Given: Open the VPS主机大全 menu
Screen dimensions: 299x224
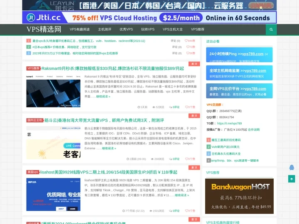Looking at the screenshot, I should (173, 29).
